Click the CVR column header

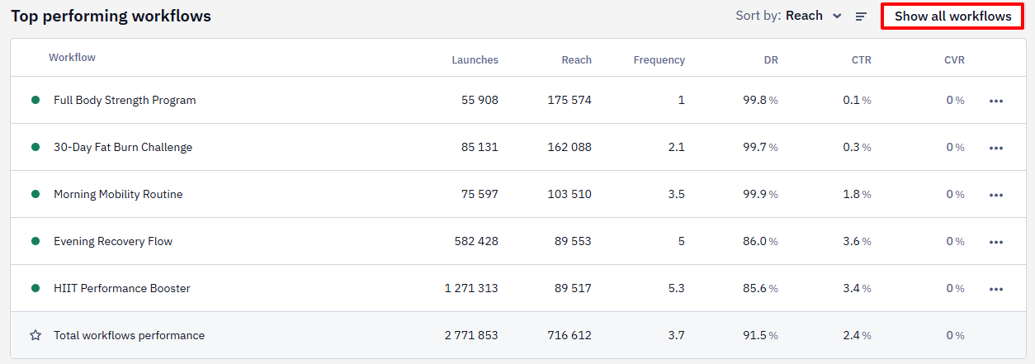tap(954, 59)
